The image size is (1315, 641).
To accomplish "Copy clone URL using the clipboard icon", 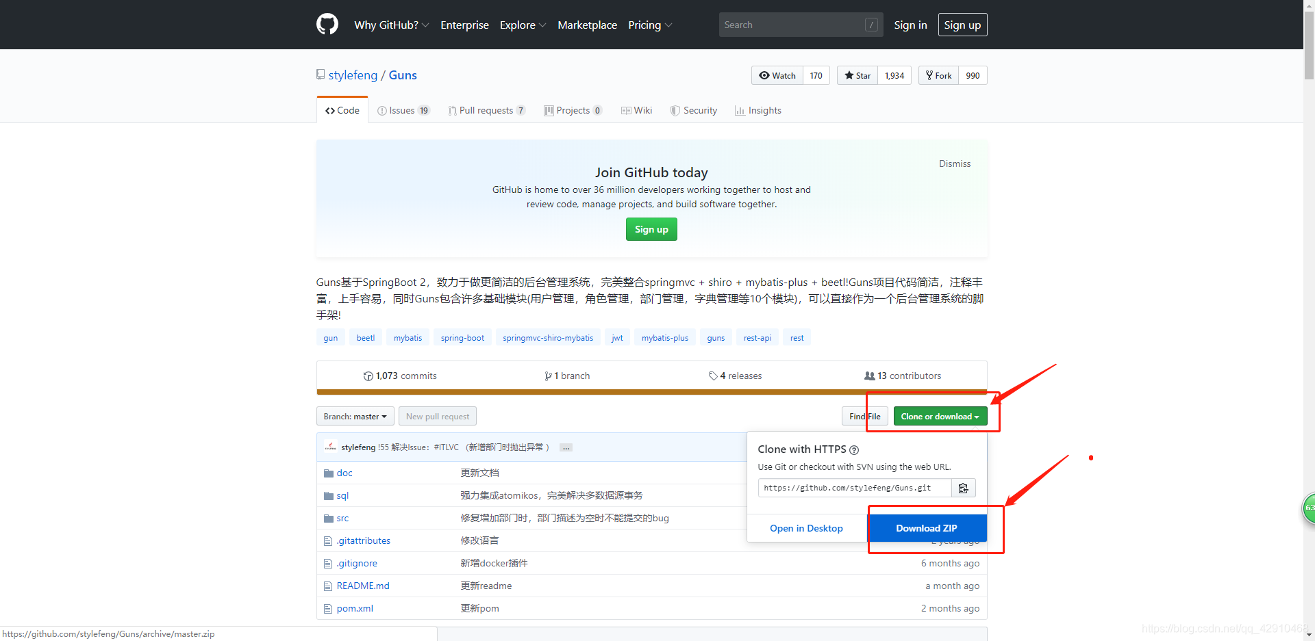I will [x=964, y=488].
